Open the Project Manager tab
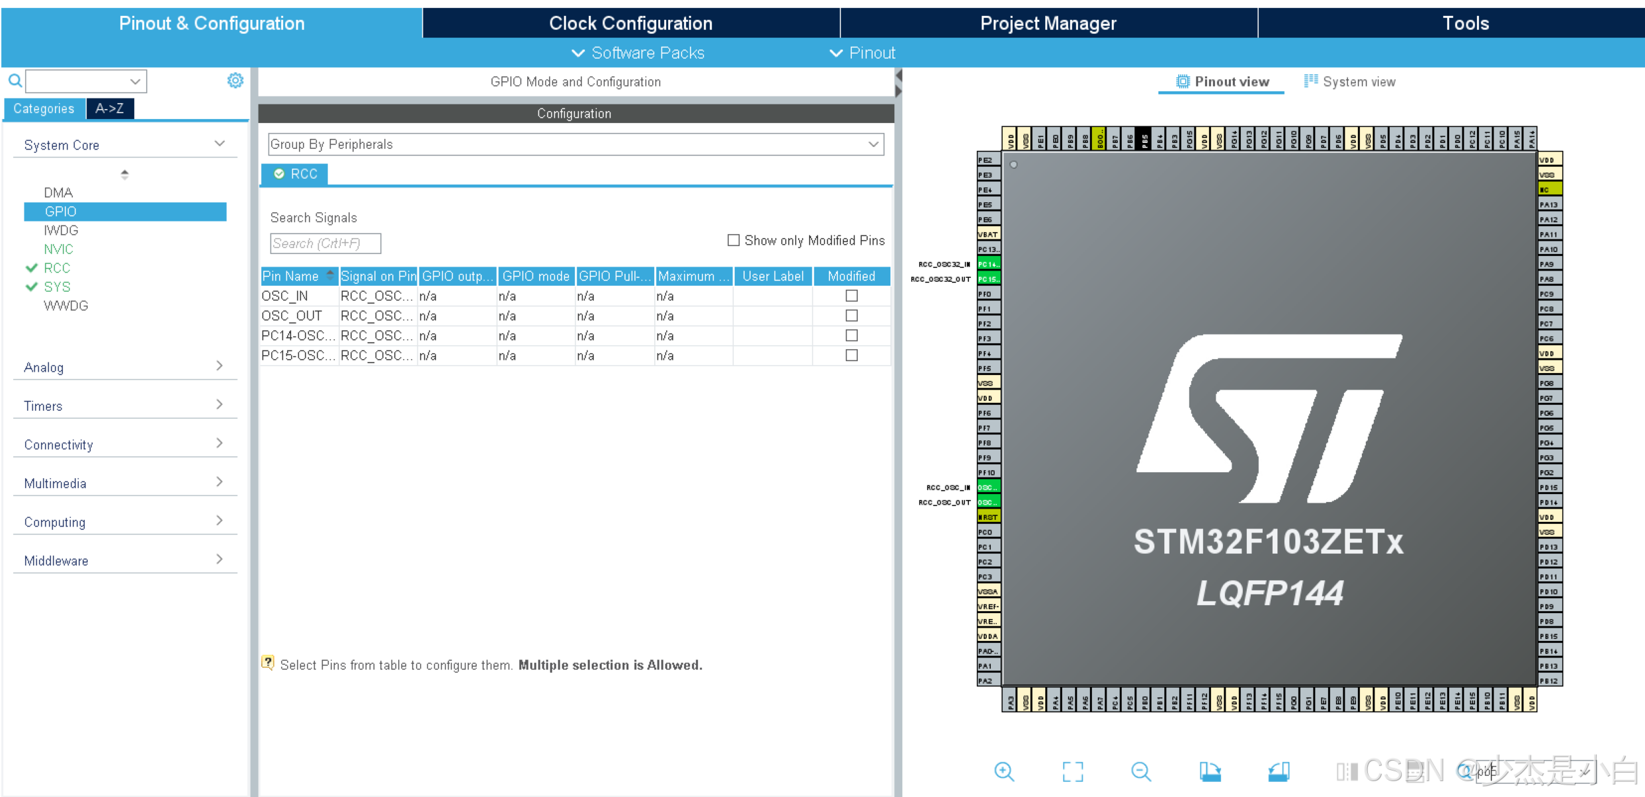 point(1048,23)
